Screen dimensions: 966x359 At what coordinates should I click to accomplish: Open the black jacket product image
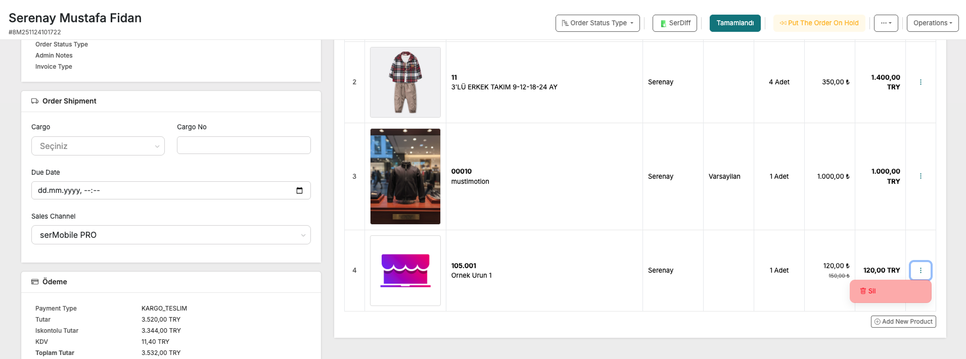tap(405, 176)
